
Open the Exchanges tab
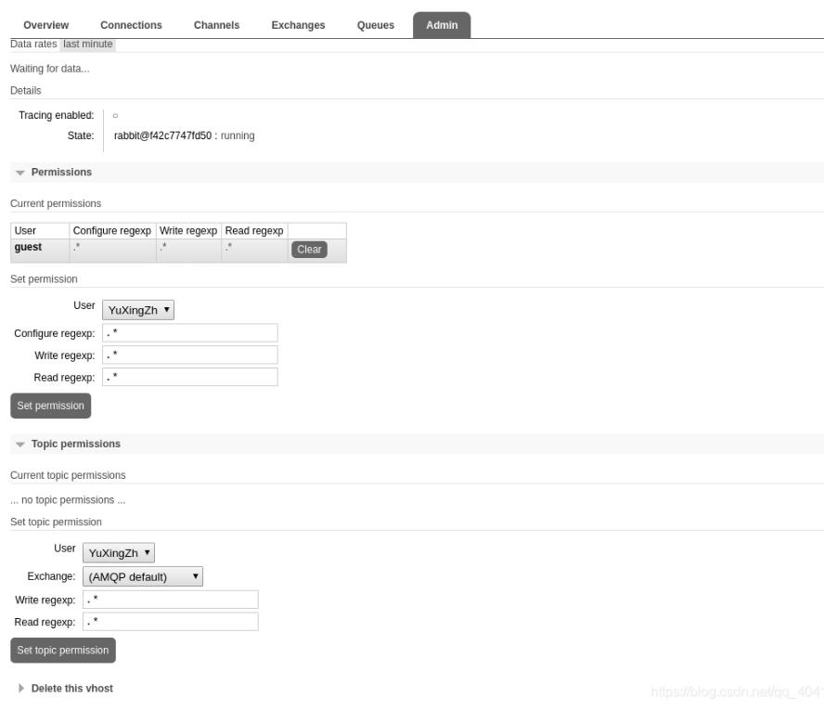pos(298,25)
